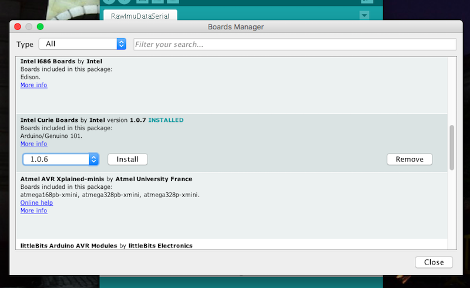Select the Intel Curie Boards title
The image size is (470, 288).
[49, 120]
